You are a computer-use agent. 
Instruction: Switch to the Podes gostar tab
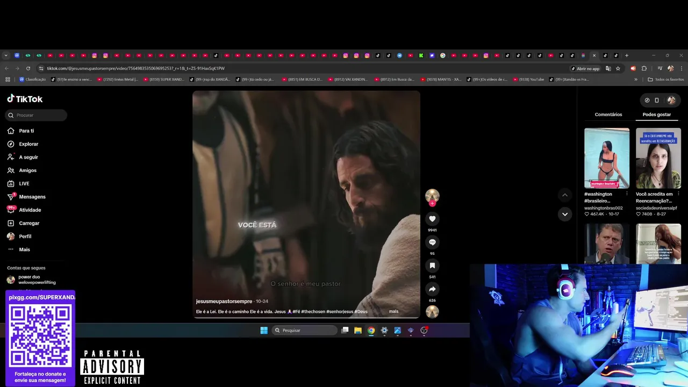point(657,114)
